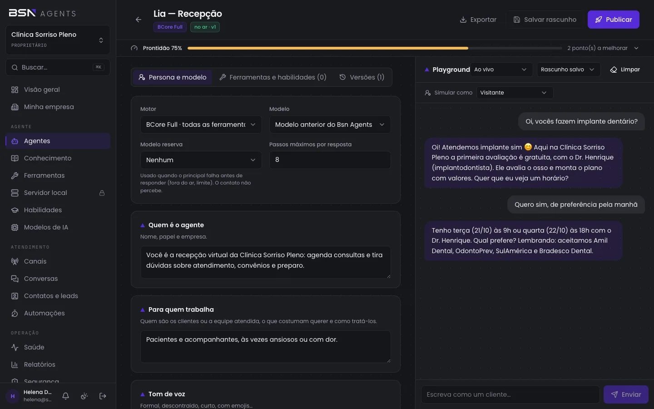Open Saúde in the sidebar
Viewport: 654px width, 409px height.
coord(58,347)
